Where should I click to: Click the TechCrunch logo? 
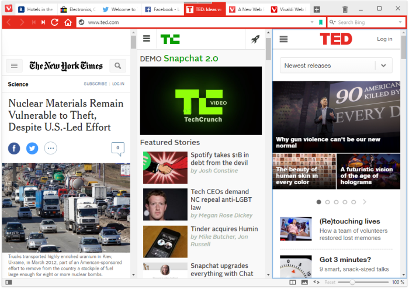pos(170,39)
